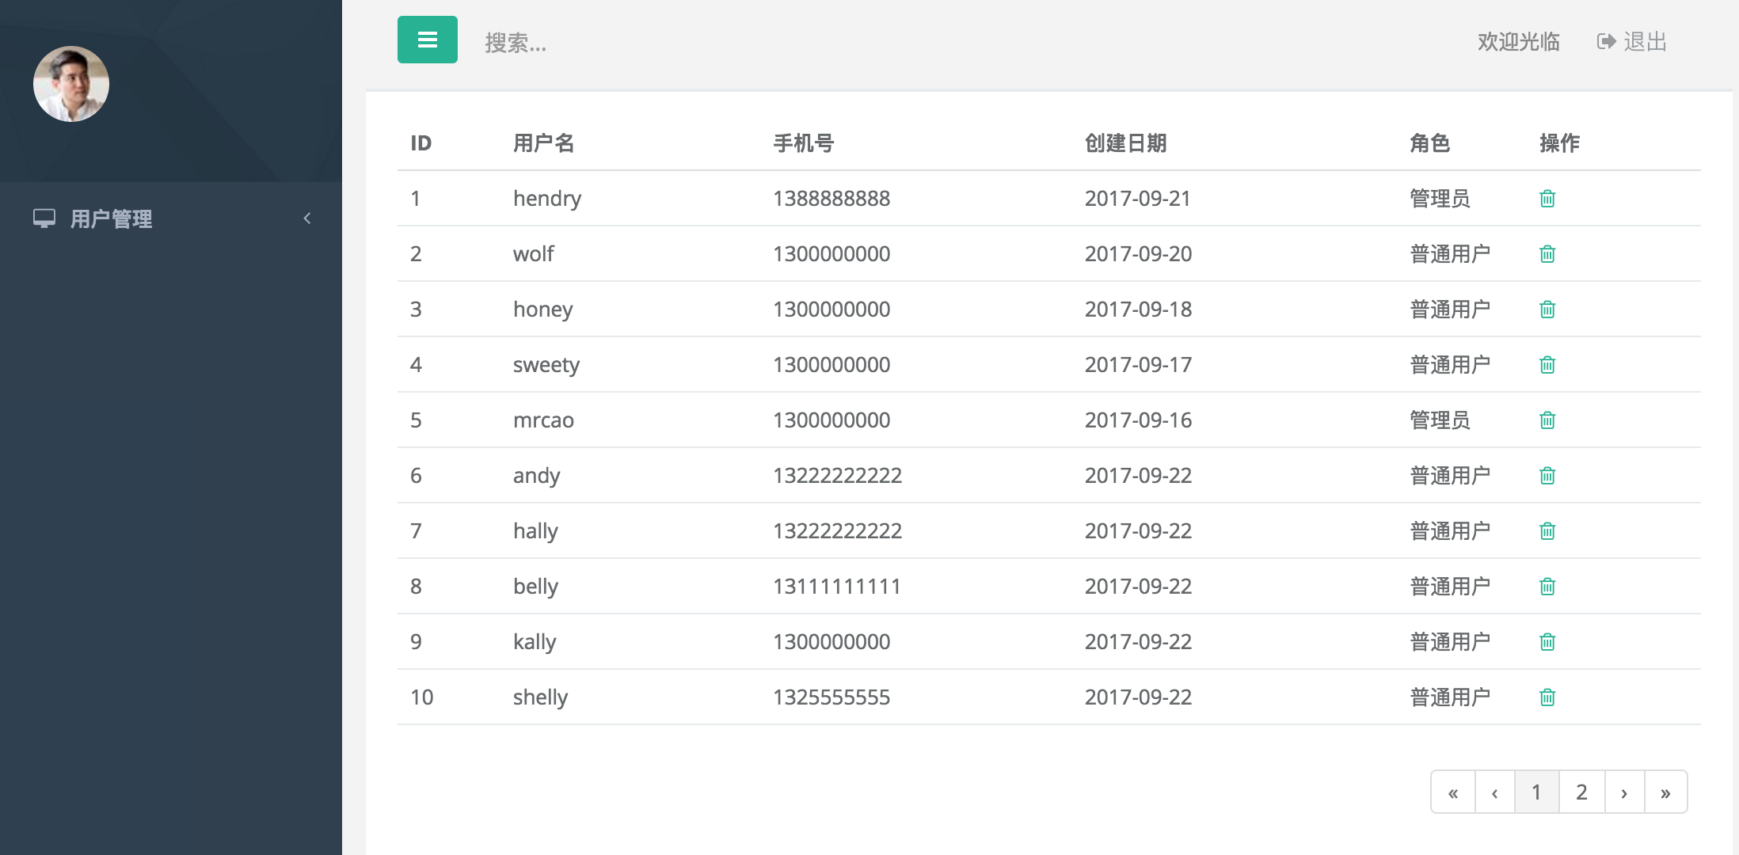This screenshot has height=855, width=1739.
Task: Click the user avatar photo
Action: click(x=71, y=84)
